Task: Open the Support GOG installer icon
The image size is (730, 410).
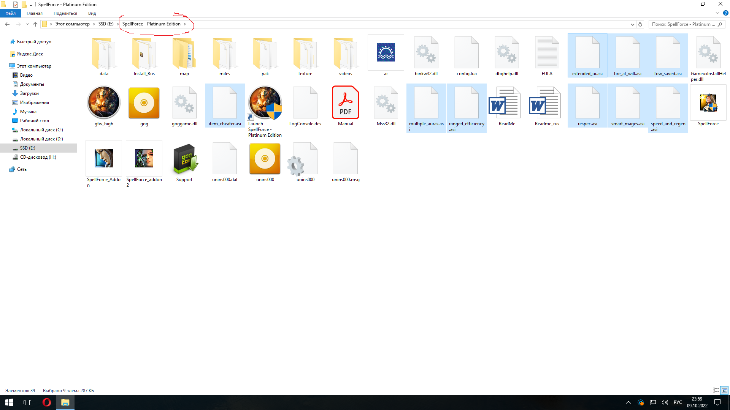Action: coord(184,159)
